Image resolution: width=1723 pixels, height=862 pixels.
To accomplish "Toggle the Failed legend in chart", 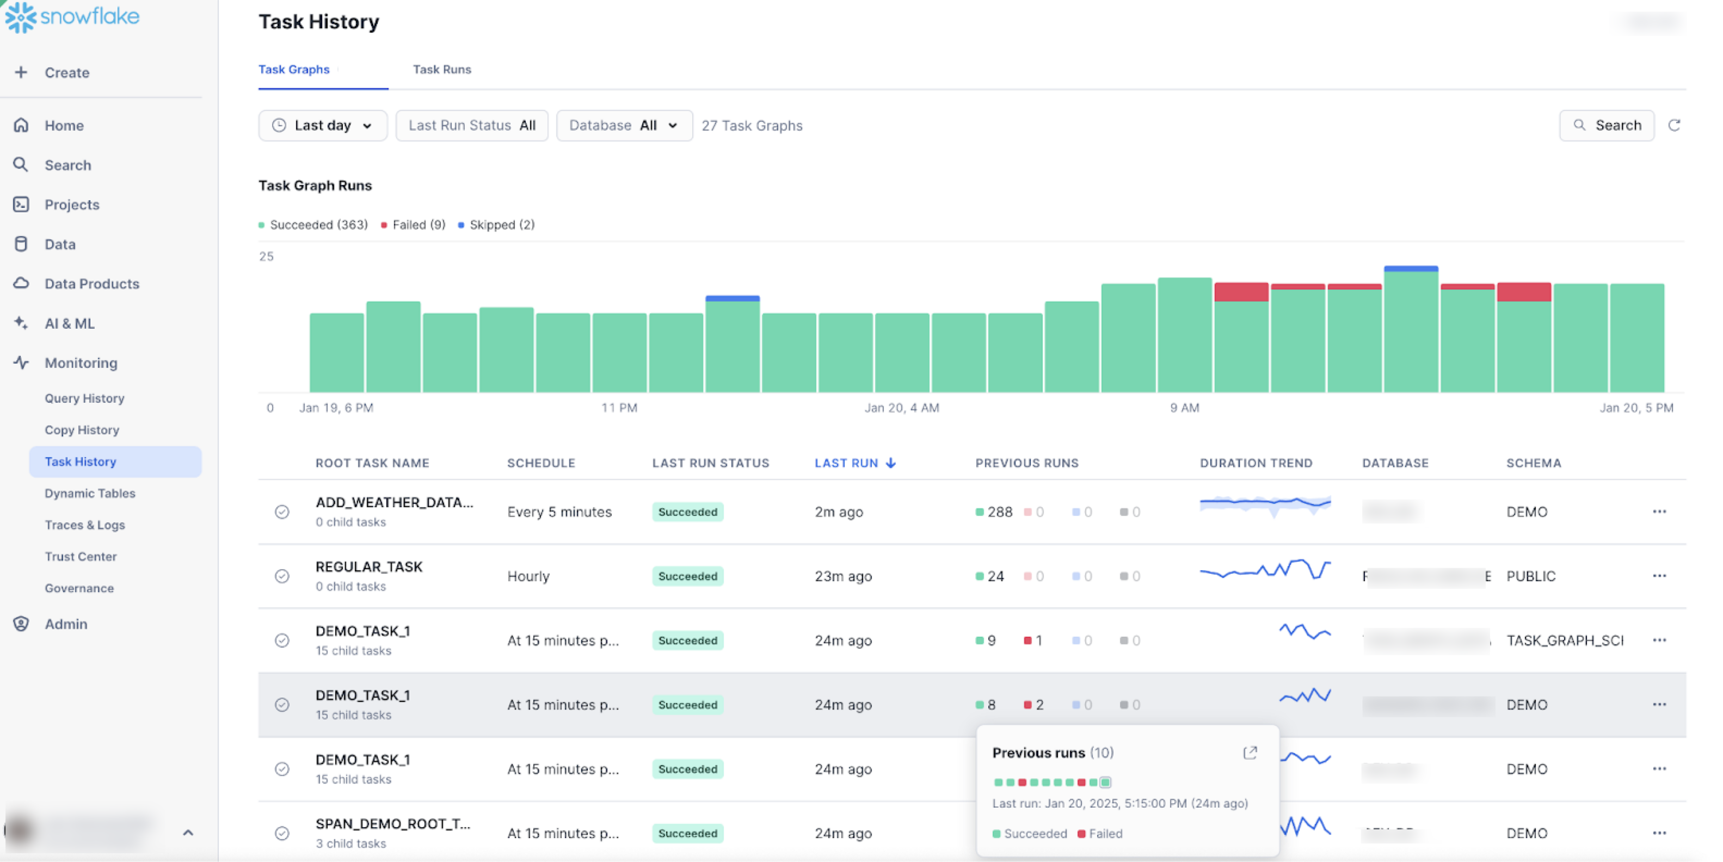I will pyautogui.click(x=414, y=225).
